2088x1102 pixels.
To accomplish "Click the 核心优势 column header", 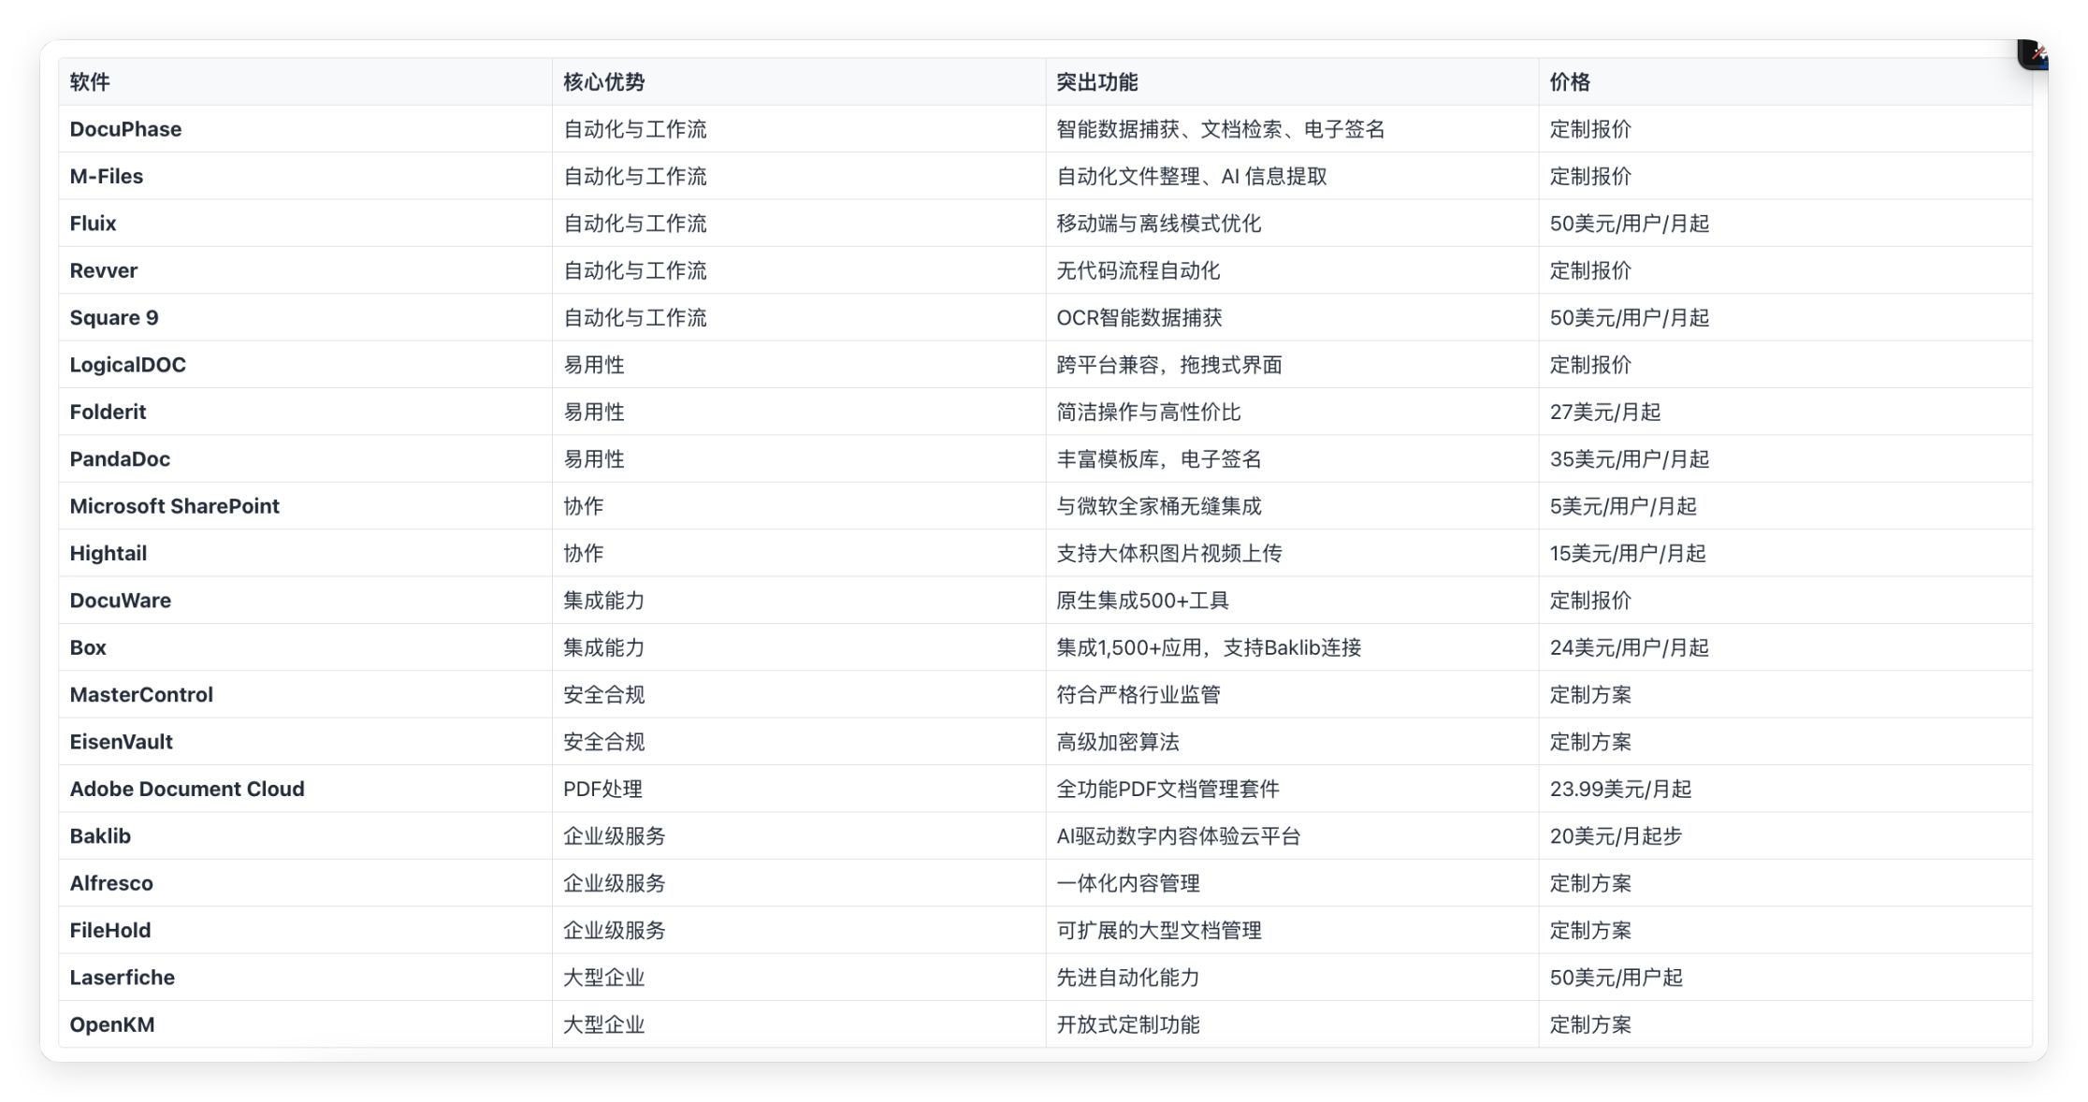I will (603, 82).
